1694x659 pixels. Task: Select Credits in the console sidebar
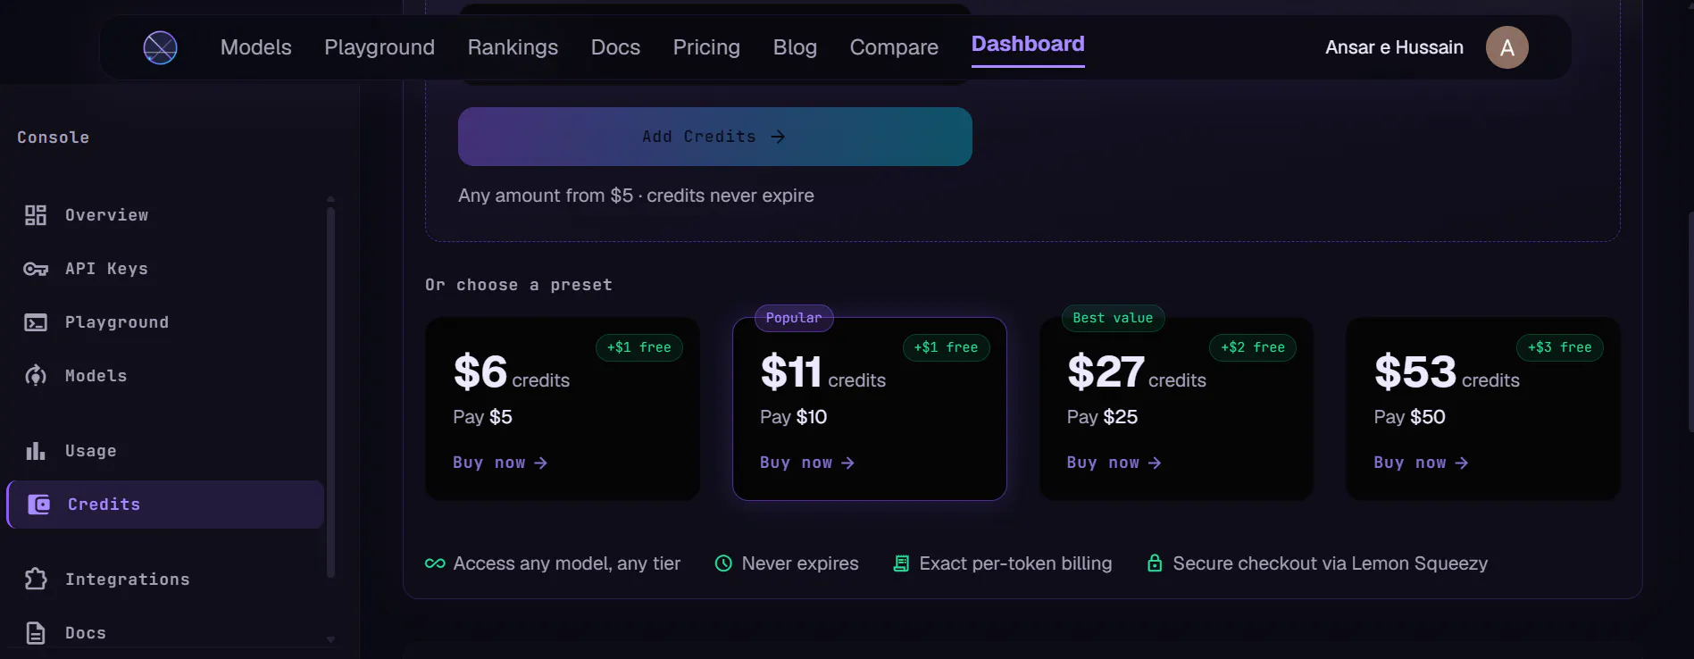[x=165, y=505]
